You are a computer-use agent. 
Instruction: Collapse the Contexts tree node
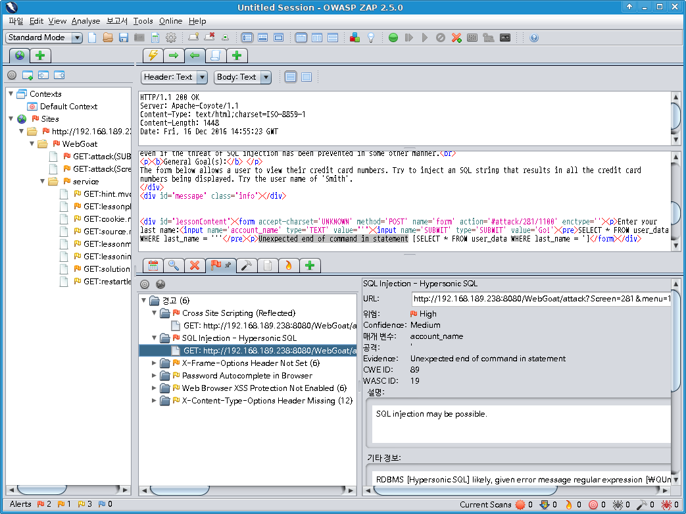pyautogui.click(x=11, y=93)
